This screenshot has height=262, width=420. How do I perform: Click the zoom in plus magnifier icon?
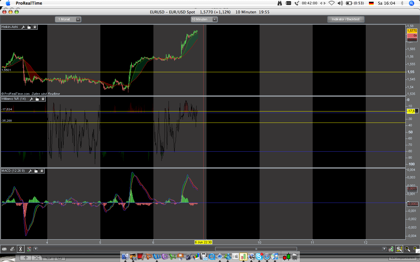coord(415,249)
